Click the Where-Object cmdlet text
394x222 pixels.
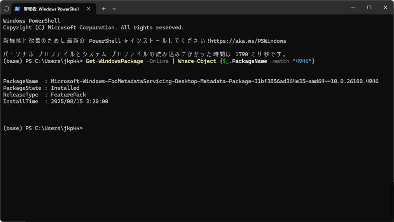[197, 61]
